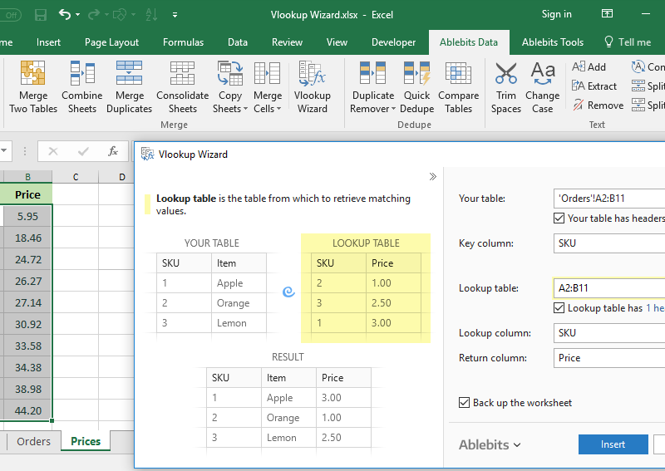The width and height of the screenshot is (665, 471).
Task: Collapse the wizard help pane chevrons
Action: point(432,176)
